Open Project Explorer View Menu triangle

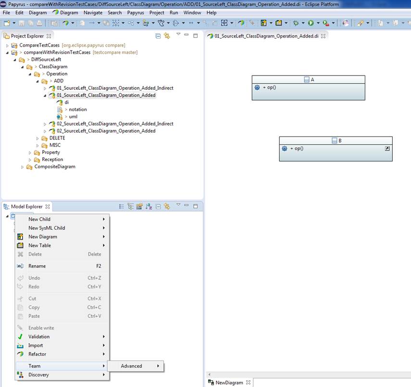coord(178,34)
